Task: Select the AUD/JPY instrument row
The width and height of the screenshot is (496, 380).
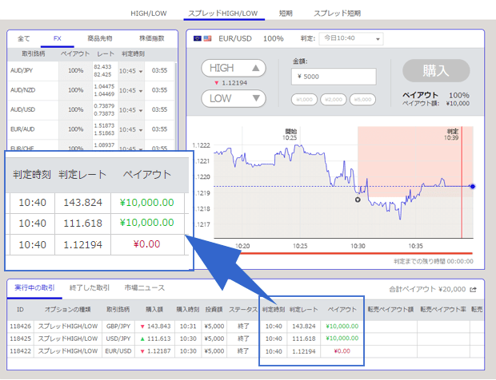Action: pos(91,71)
